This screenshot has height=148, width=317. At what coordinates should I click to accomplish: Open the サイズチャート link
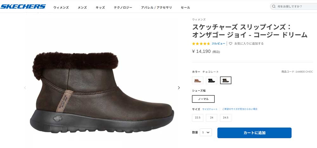click(x=210, y=109)
